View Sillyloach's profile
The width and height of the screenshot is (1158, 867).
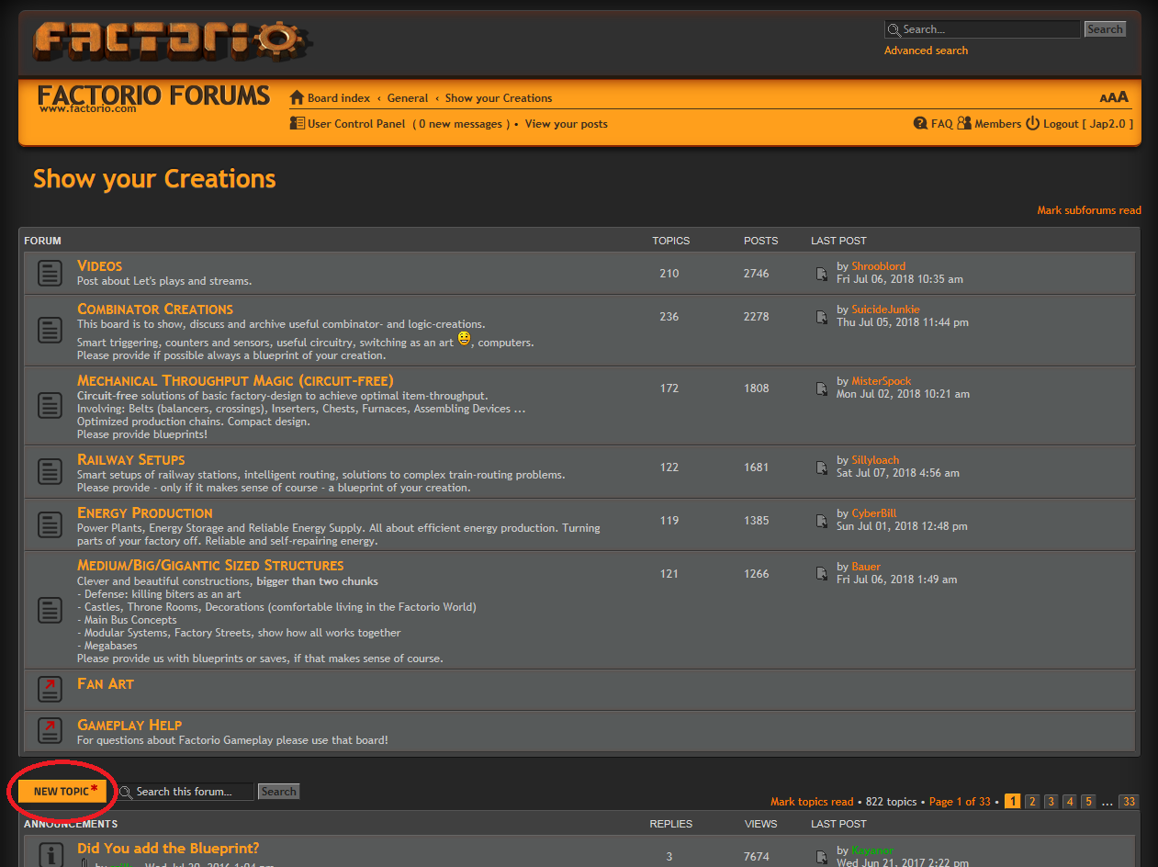click(875, 460)
